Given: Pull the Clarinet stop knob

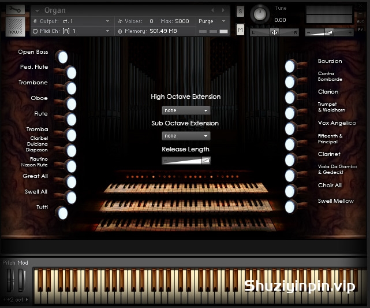Looking at the screenshot, I should tap(290, 160).
